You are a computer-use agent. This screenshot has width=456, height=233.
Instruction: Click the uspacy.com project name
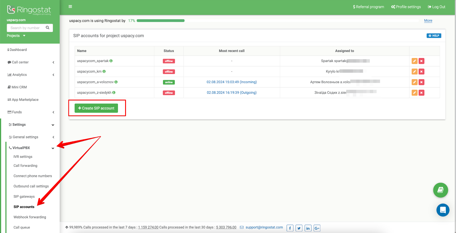(16, 20)
